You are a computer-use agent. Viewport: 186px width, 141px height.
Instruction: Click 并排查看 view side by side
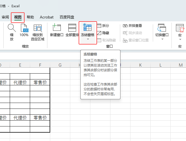pos(132,25)
